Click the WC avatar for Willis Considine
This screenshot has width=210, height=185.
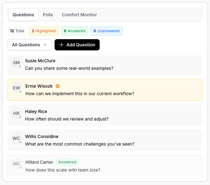[x=16, y=138]
